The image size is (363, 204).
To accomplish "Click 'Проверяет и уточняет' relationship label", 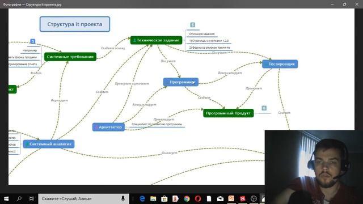I will click(132, 83).
